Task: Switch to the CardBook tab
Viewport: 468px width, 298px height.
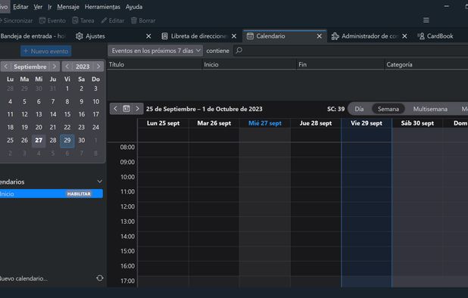Action: [x=435, y=36]
